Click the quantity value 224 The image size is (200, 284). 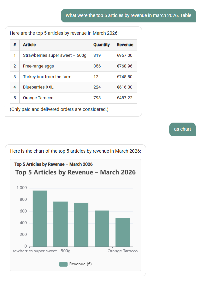[97, 87]
